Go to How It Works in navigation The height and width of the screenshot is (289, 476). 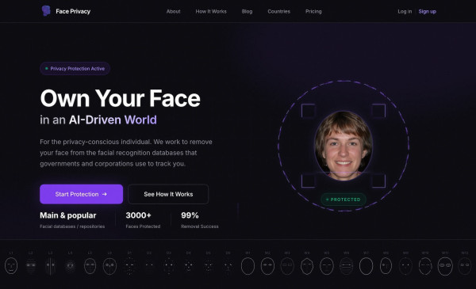click(211, 12)
